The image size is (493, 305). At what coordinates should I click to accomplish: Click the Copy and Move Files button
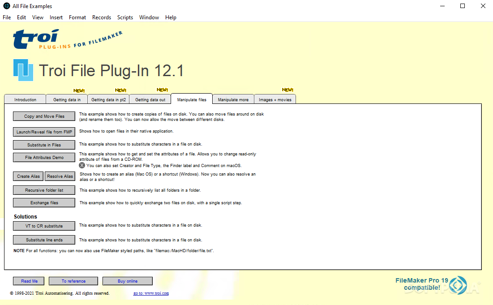point(44,116)
